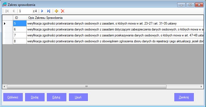Image resolution: width=206 pixels, height=107 pixels.
Task: Click the scrollbar left arrow
Action: [x=5, y=87]
